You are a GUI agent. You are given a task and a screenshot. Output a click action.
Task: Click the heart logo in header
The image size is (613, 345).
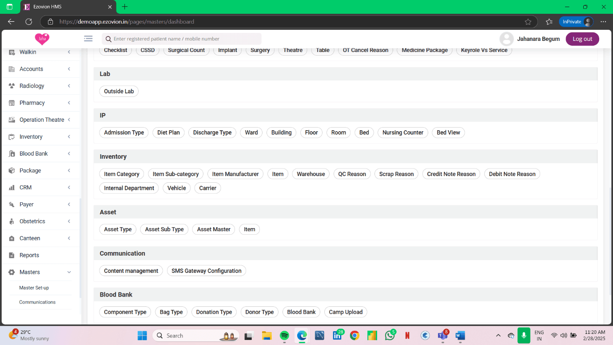pos(42,39)
